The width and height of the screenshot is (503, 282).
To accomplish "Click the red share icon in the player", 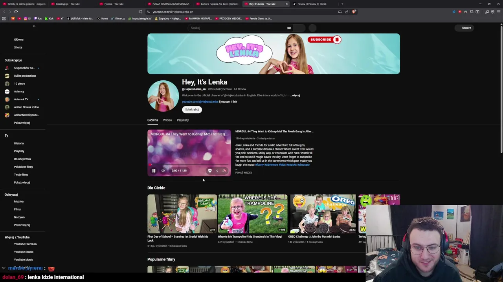I will [x=224, y=171].
